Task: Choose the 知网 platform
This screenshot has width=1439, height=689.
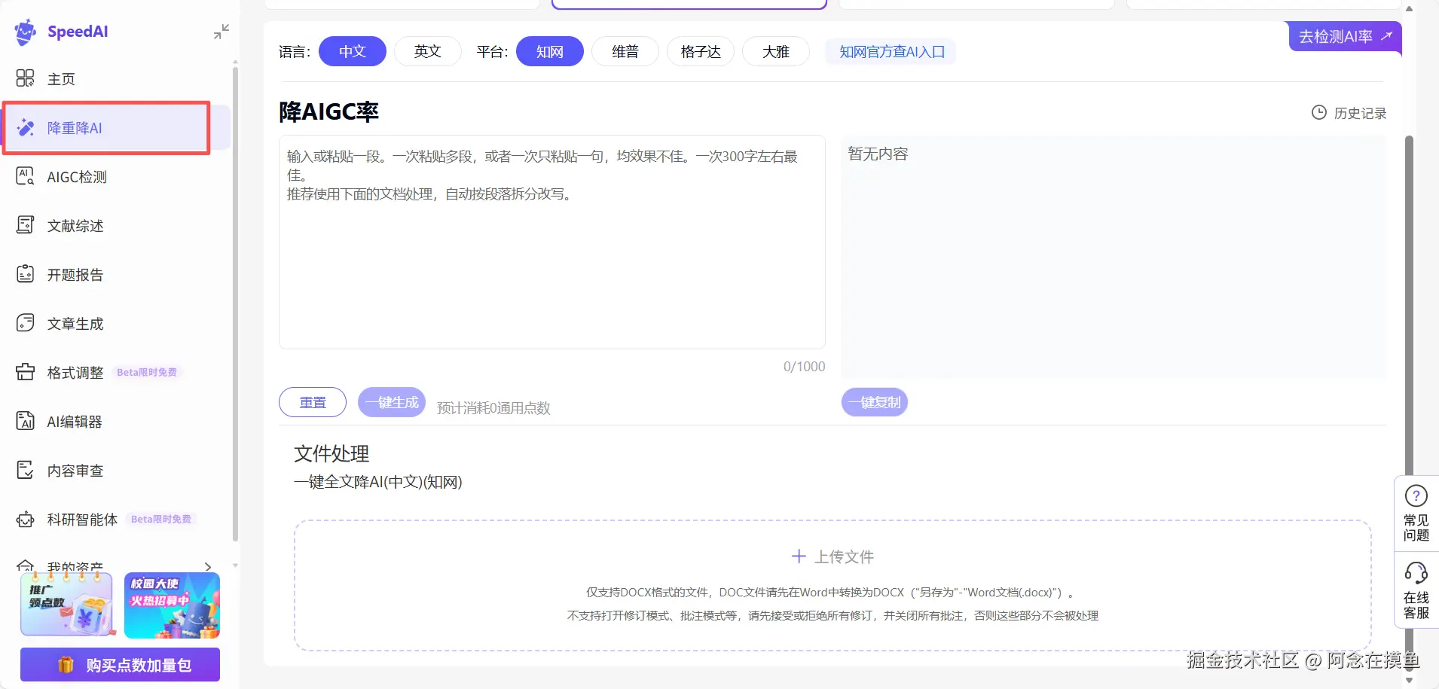Action: (550, 51)
